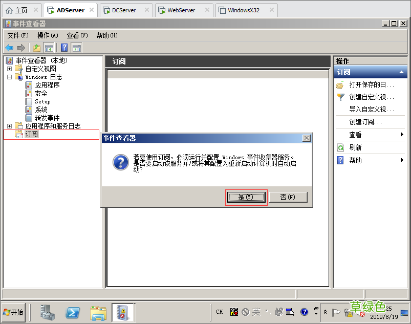Viewport: 411px width, 324px height.
Task: Expand the 自定义视图 tree node
Action: 10,69
